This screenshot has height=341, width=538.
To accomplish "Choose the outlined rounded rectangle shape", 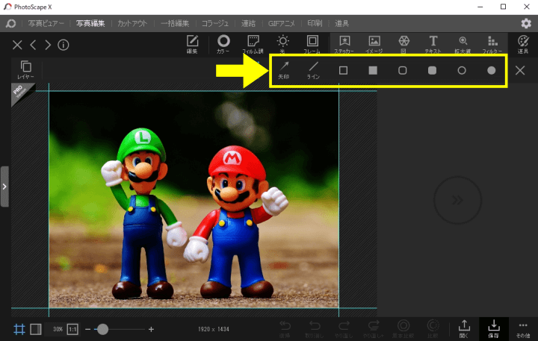I will pos(403,71).
